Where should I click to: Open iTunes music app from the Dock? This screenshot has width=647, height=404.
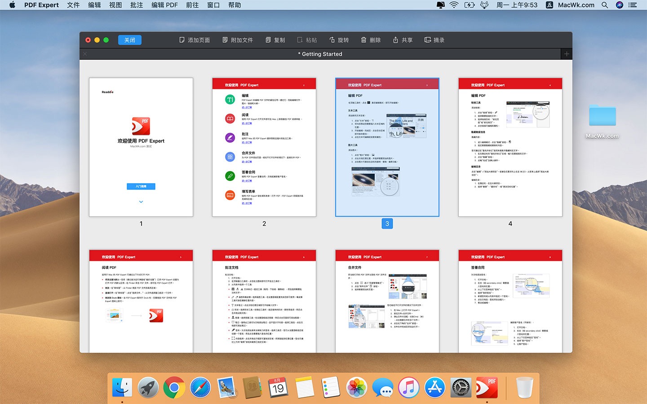(409, 387)
